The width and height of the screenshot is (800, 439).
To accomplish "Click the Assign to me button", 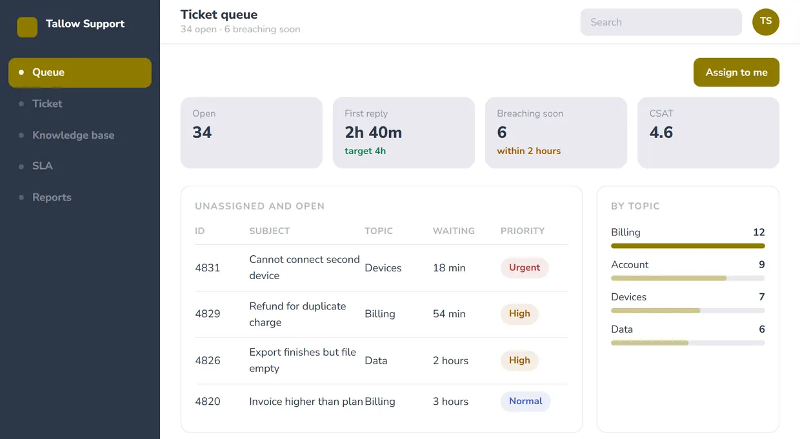I will click(736, 72).
